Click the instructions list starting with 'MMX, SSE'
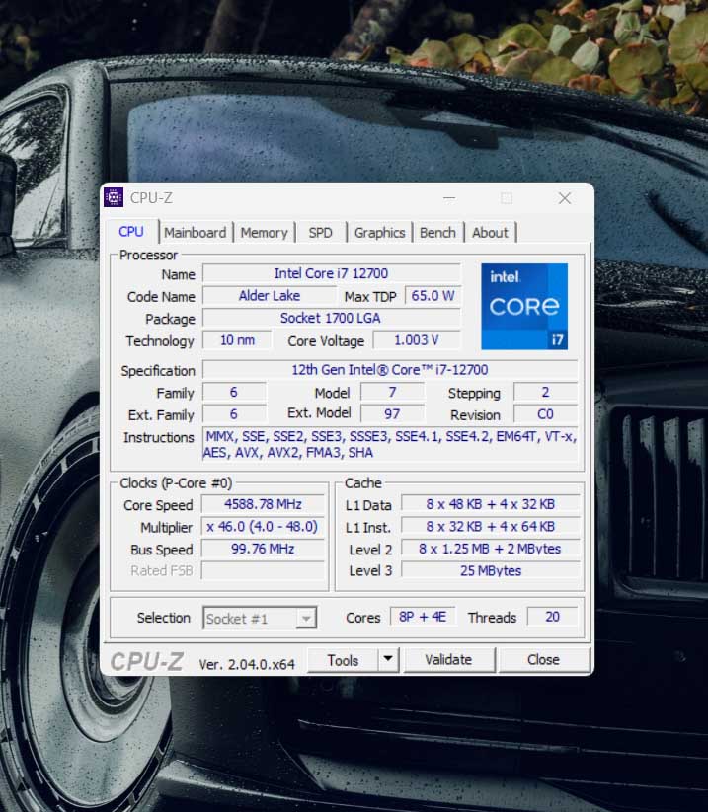 [390, 444]
